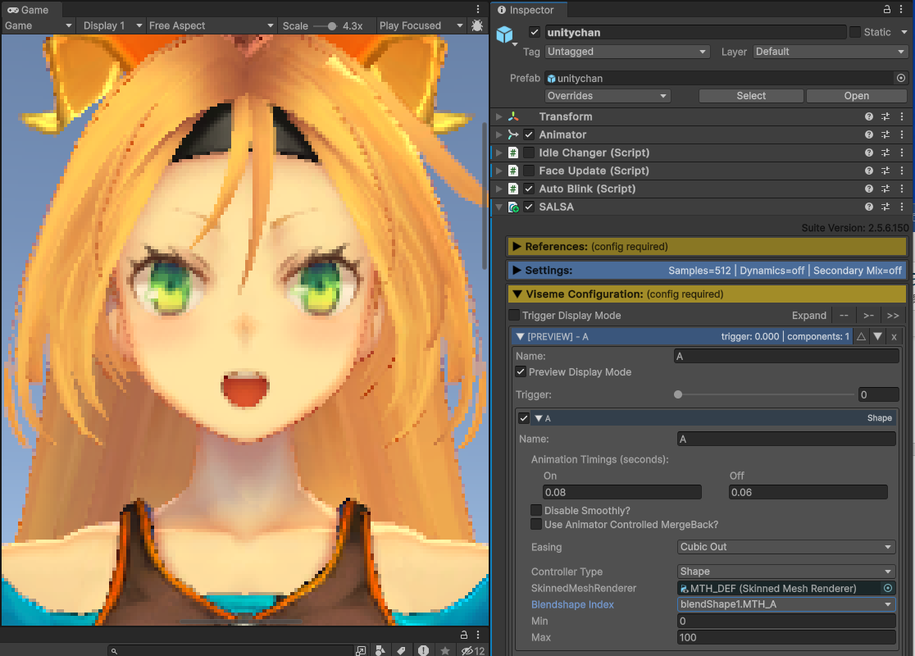Open the SALSA component more-options menu

coord(902,207)
